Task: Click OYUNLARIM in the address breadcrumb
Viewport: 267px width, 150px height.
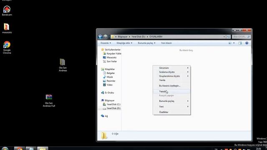Action: pyautogui.click(x=156, y=37)
